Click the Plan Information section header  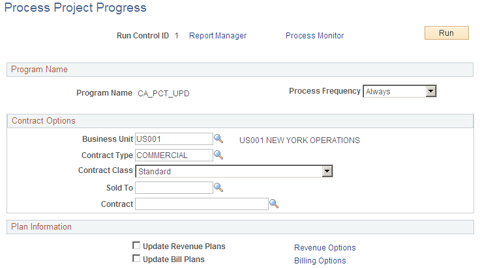click(42, 226)
